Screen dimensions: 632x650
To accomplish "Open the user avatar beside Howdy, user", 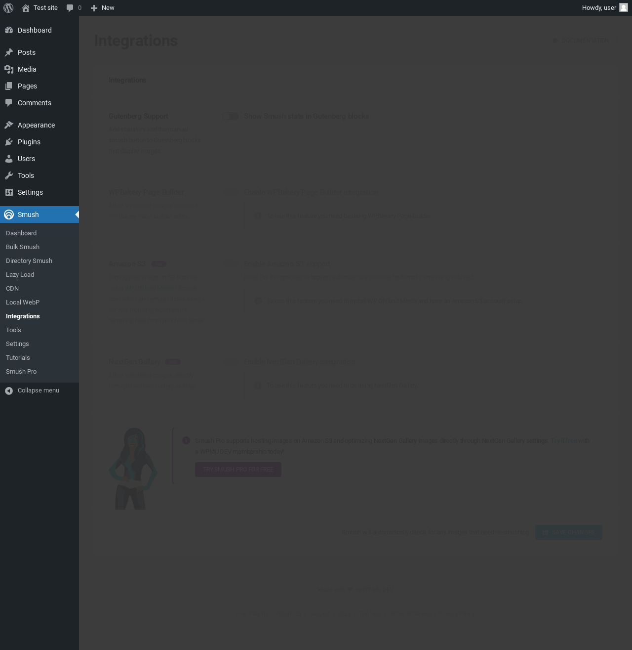I will [x=624, y=7].
